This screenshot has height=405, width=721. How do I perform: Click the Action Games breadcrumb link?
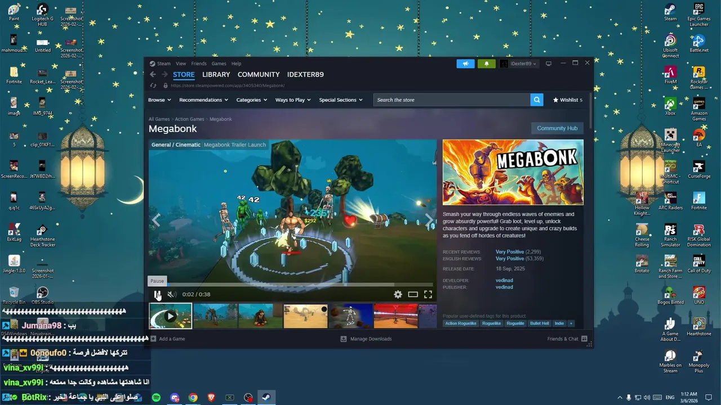coord(189,119)
